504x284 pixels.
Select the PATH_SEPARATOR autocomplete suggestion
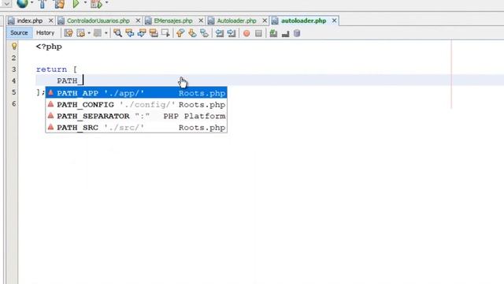(x=136, y=116)
